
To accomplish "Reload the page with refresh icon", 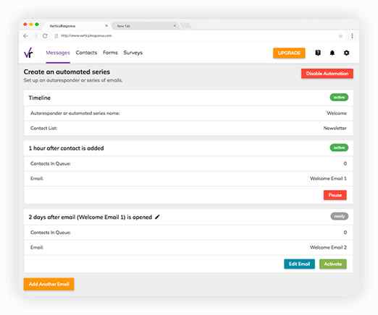I will coord(45,36).
